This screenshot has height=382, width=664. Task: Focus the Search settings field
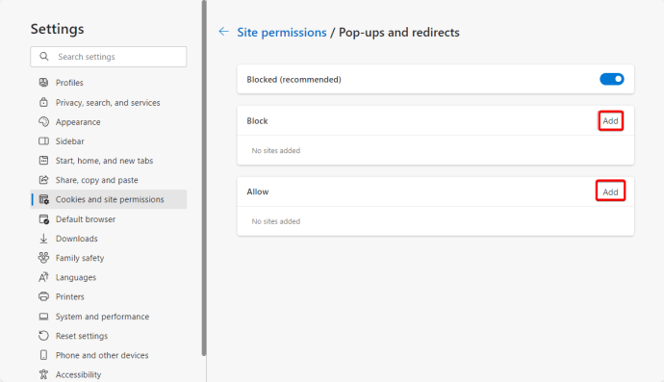click(x=109, y=57)
